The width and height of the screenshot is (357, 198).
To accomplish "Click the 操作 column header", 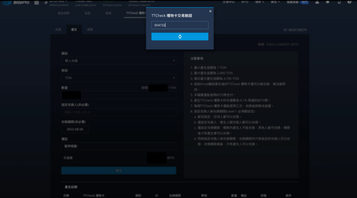I will pos(288,196).
